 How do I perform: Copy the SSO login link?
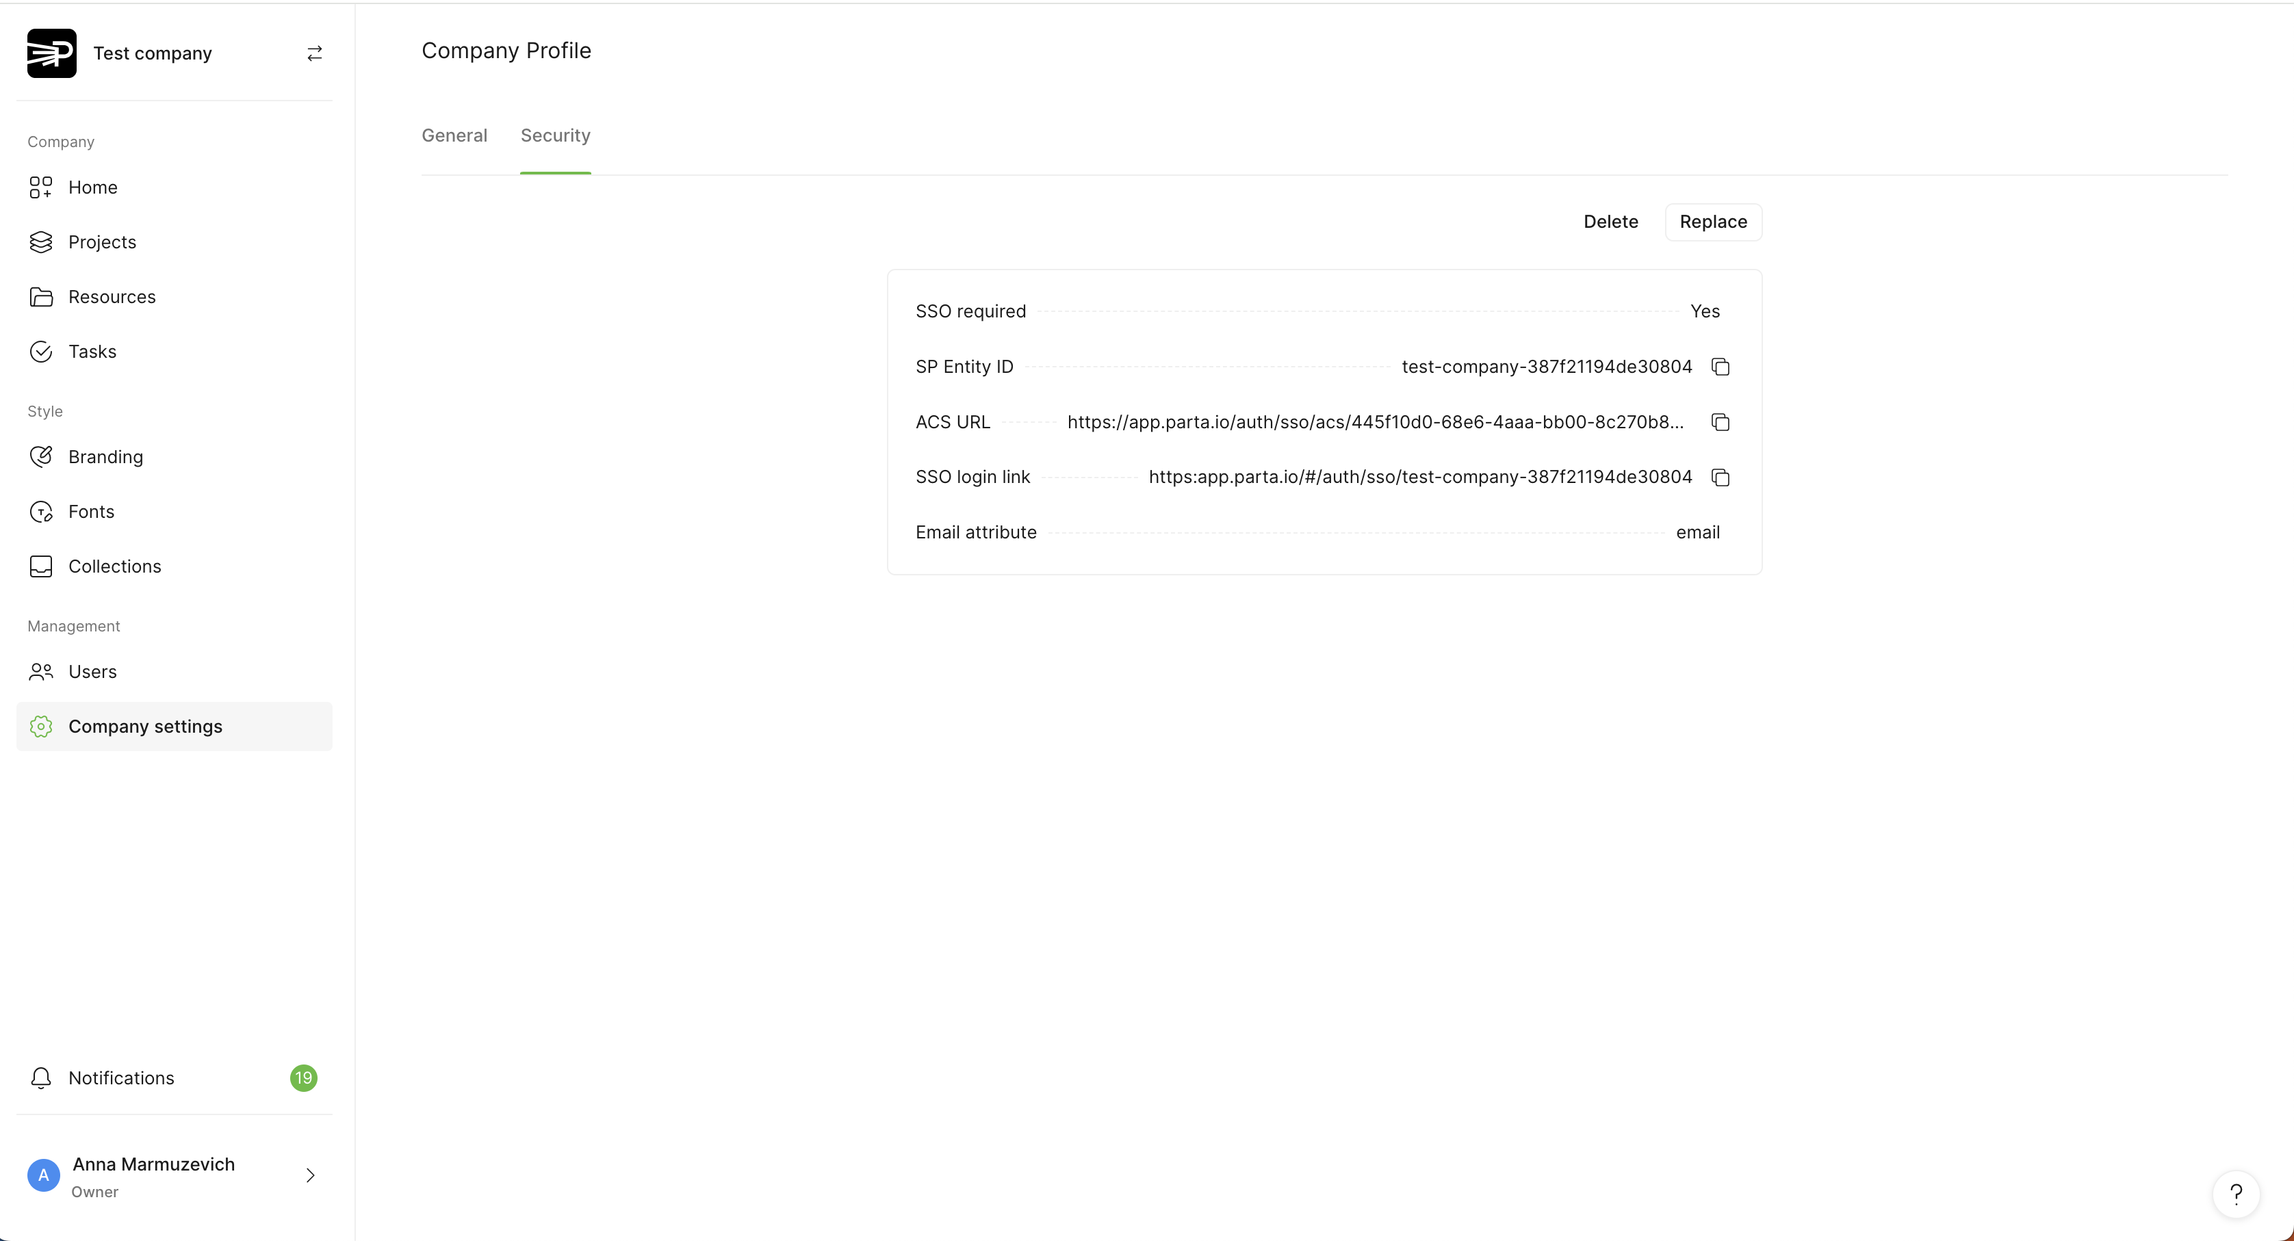tap(1720, 477)
